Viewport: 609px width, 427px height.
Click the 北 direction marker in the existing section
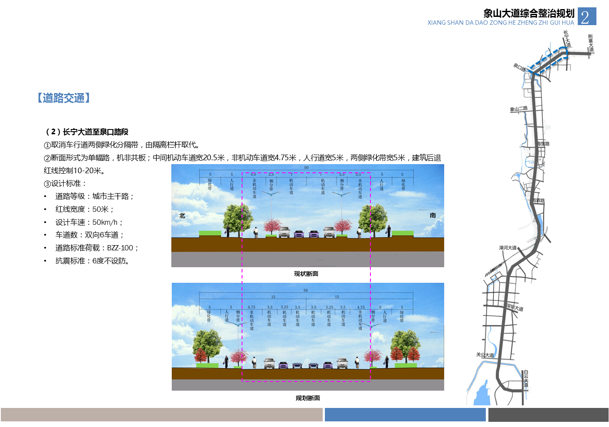click(182, 216)
